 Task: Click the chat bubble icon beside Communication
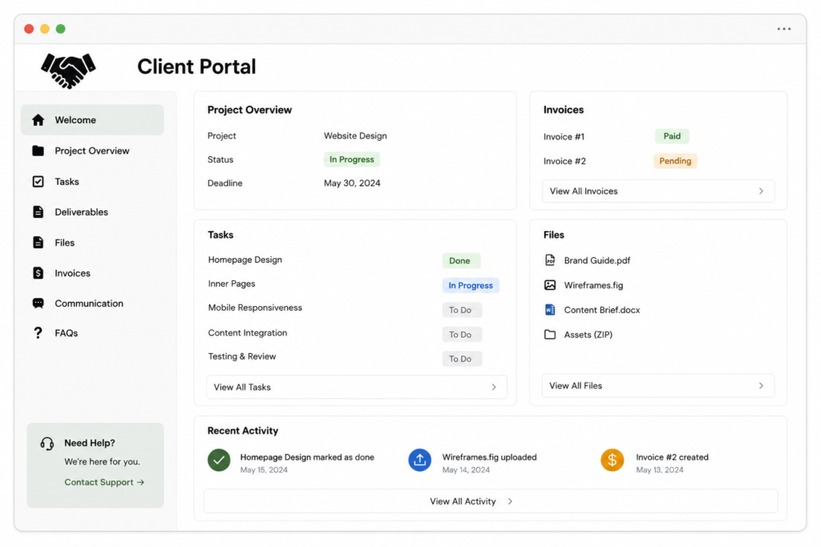[38, 304]
